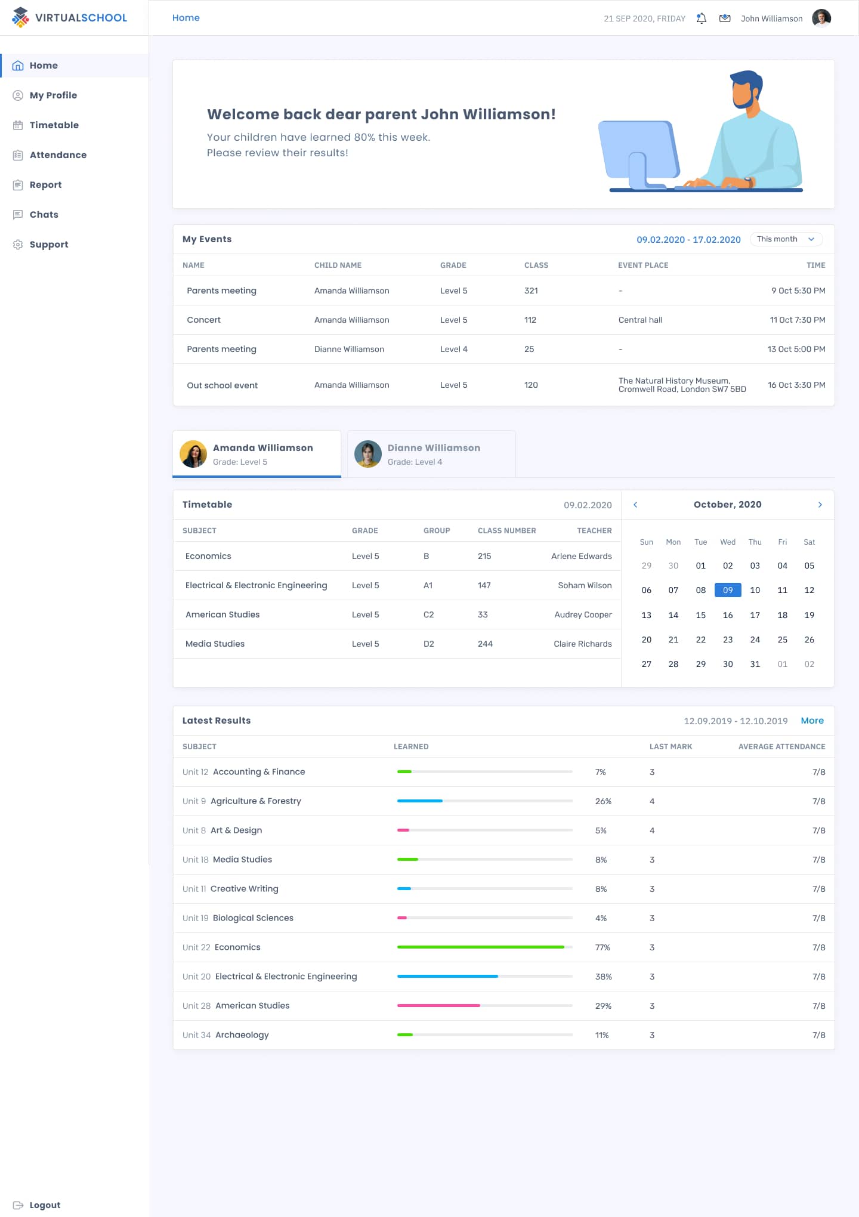859x1217 pixels.
Task: Select October 09 in calendar
Action: click(x=728, y=590)
